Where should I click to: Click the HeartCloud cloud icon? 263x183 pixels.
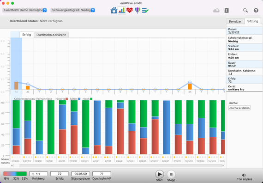pyautogui.click(x=216, y=11)
